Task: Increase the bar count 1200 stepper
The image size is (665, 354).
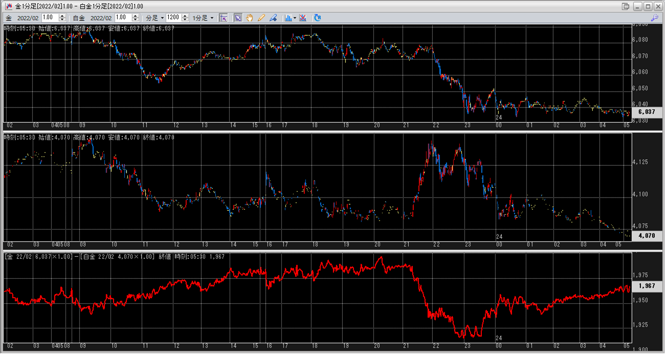Action: [184, 15]
